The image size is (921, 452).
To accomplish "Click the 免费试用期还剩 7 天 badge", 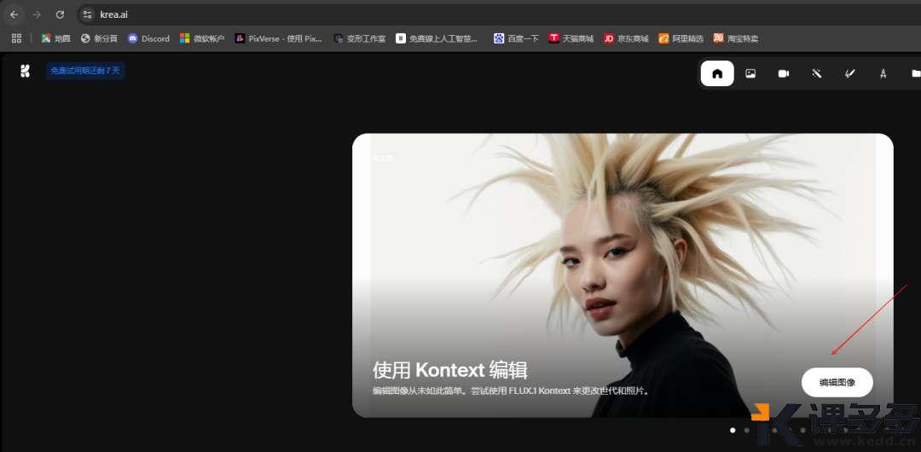I will [85, 71].
